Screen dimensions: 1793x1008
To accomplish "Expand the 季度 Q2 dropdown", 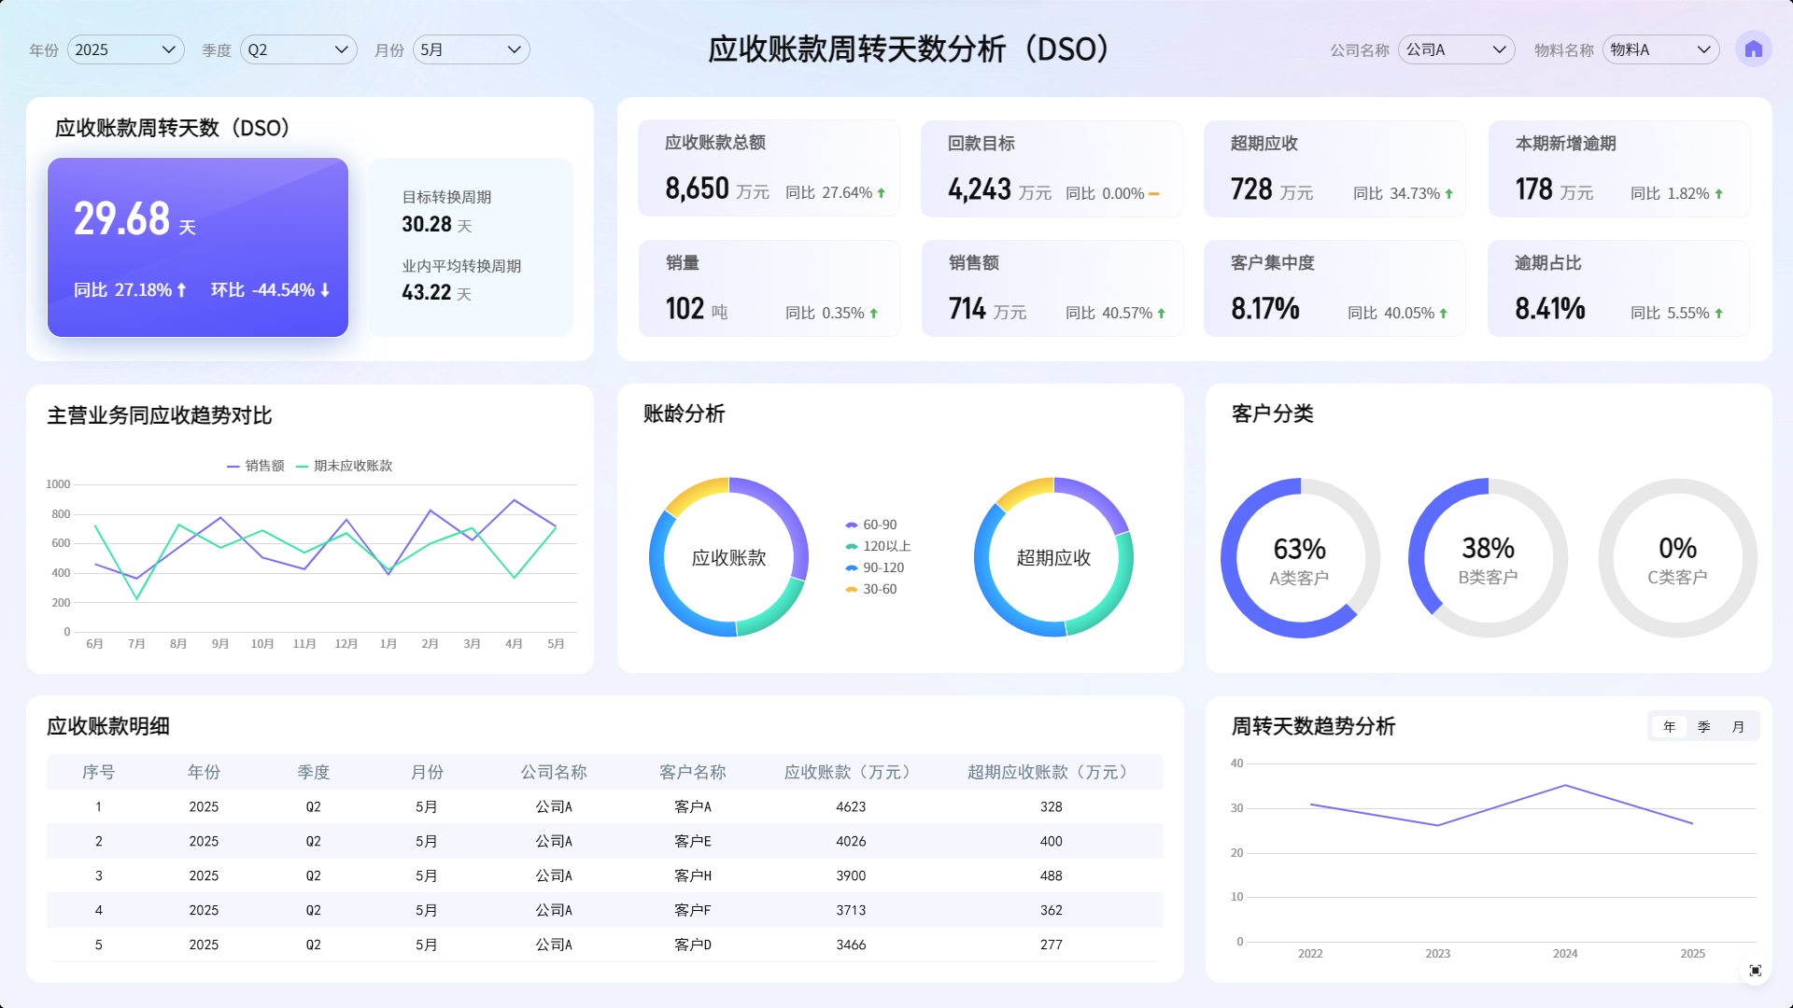I will click(298, 49).
